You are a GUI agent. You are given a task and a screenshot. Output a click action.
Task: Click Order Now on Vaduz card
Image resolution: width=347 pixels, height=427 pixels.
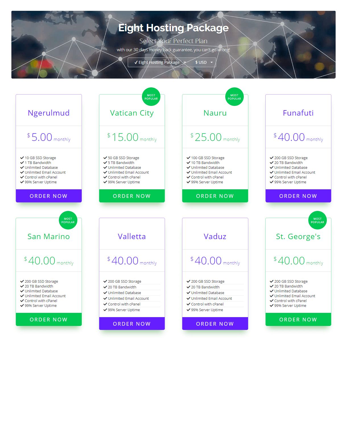click(215, 324)
